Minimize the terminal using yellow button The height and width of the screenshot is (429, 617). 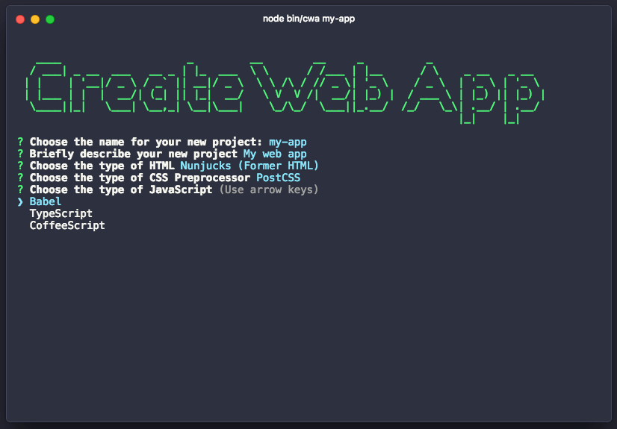(x=35, y=19)
